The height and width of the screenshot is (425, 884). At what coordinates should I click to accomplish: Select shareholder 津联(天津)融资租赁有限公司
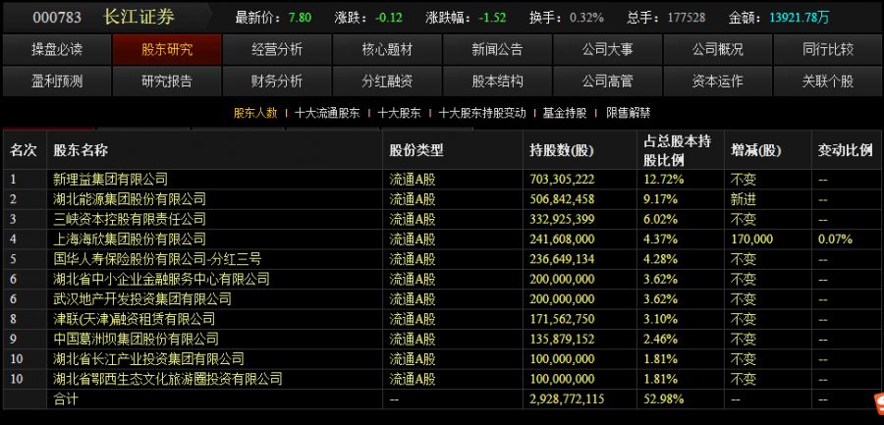[135, 319]
